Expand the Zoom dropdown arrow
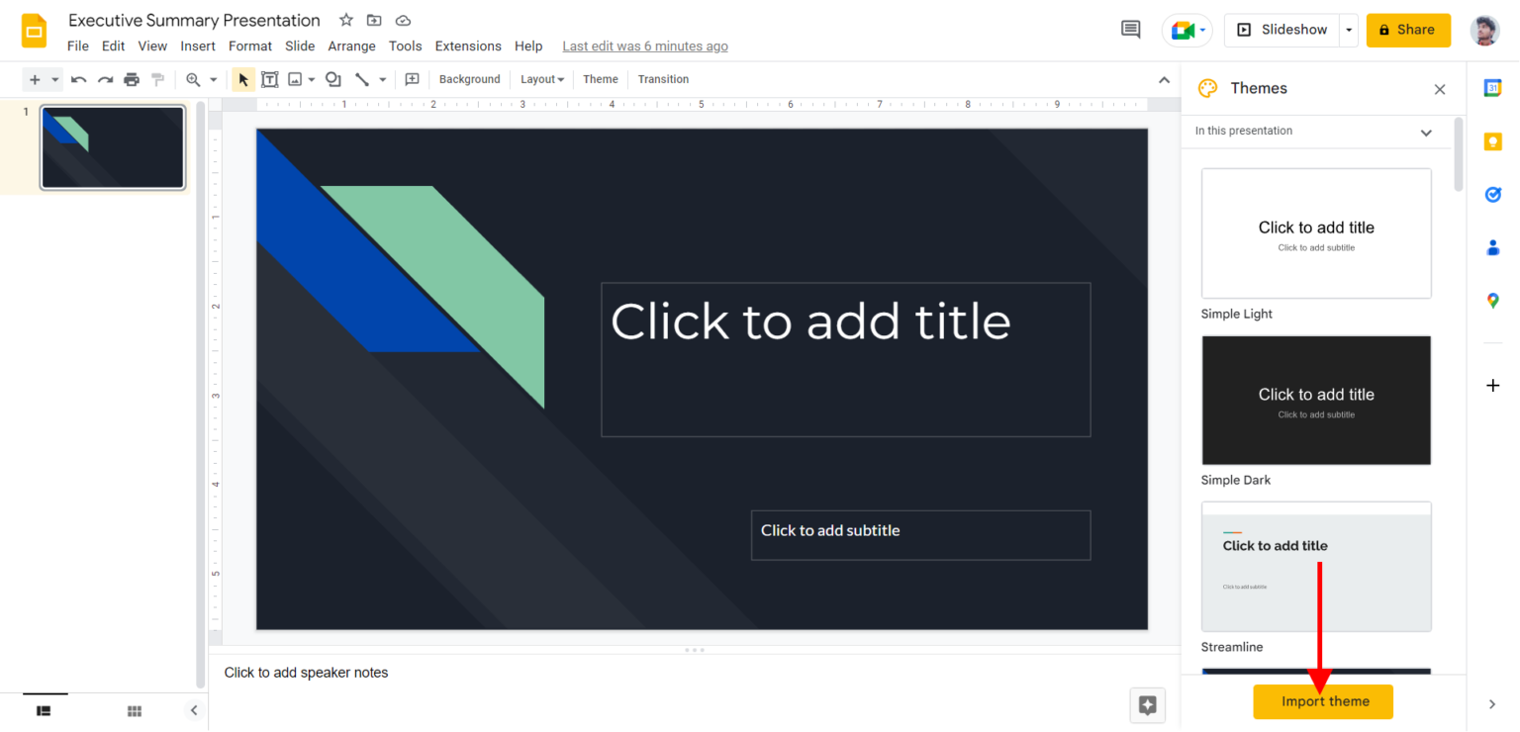The height and width of the screenshot is (732, 1520). click(x=214, y=79)
